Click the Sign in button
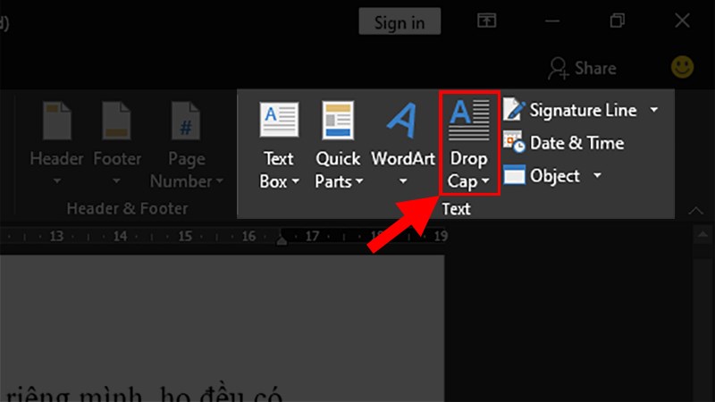 tap(399, 21)
